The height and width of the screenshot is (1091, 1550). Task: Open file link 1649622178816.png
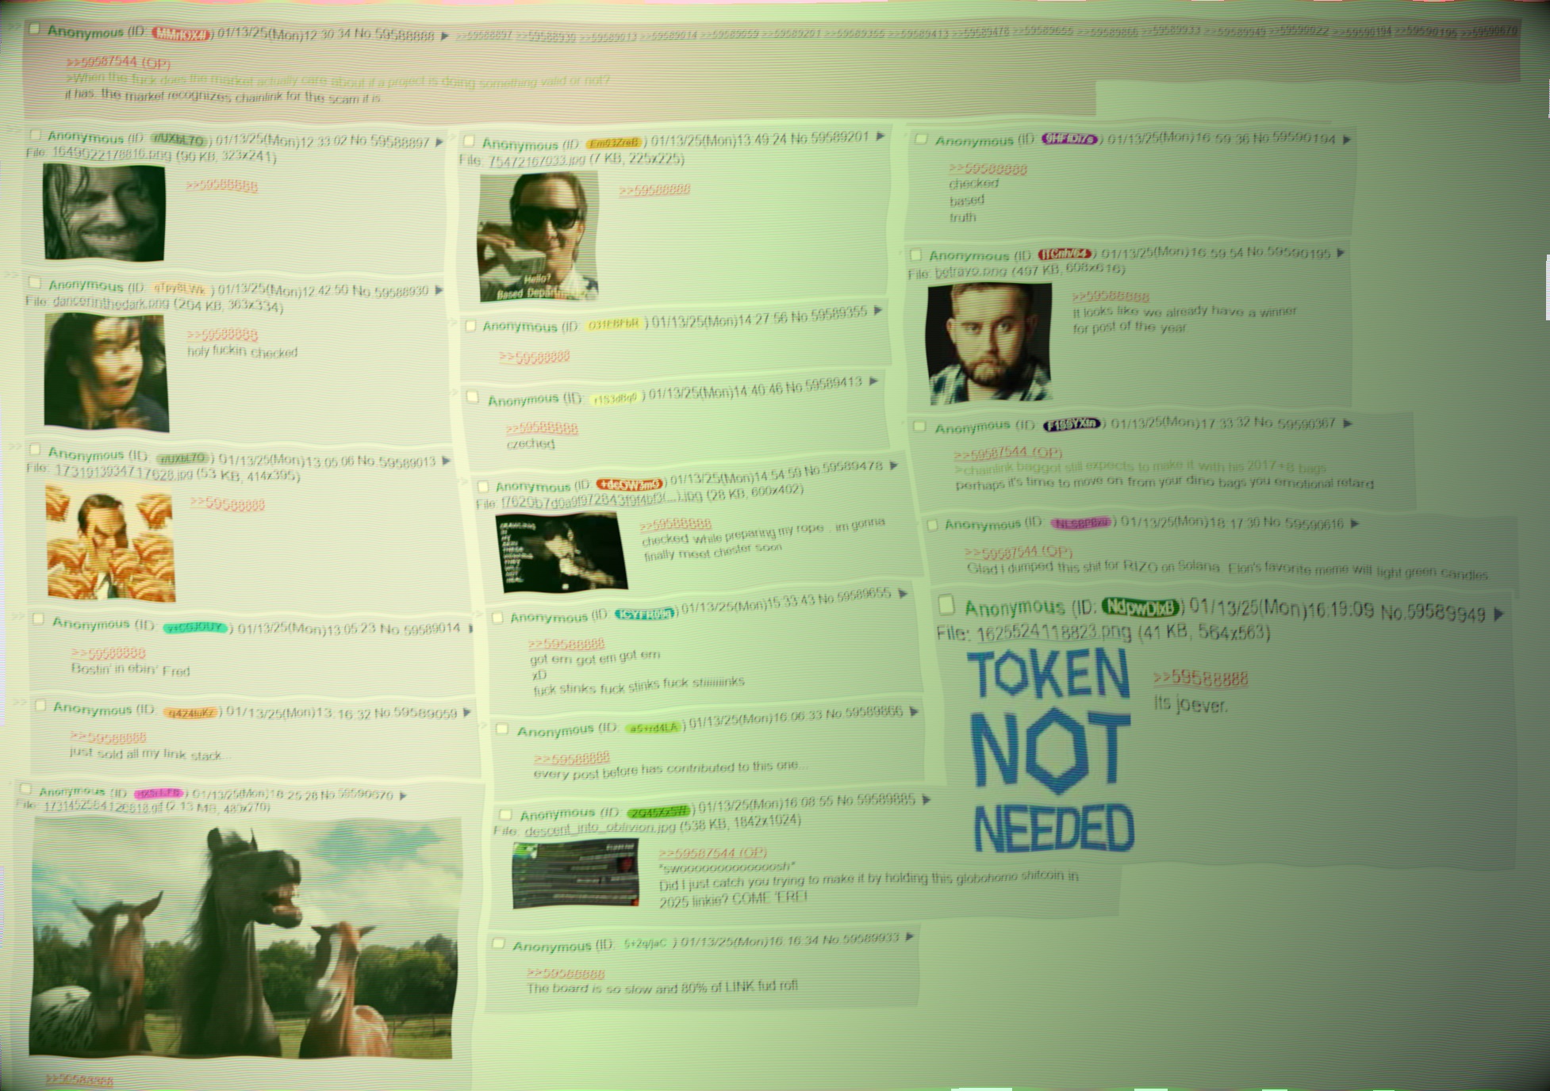tap(112, 154)
